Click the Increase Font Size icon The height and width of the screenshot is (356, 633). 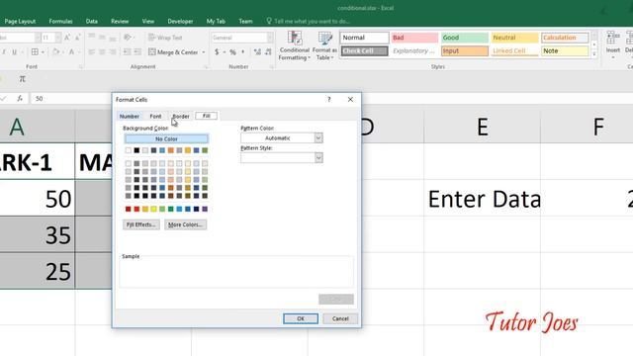(67, 38)
